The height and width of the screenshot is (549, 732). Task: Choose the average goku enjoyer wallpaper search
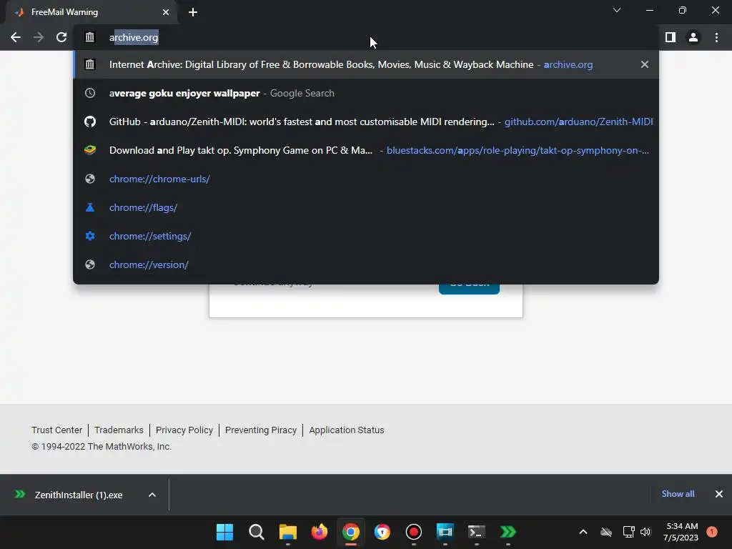click(x=366, y=93)
